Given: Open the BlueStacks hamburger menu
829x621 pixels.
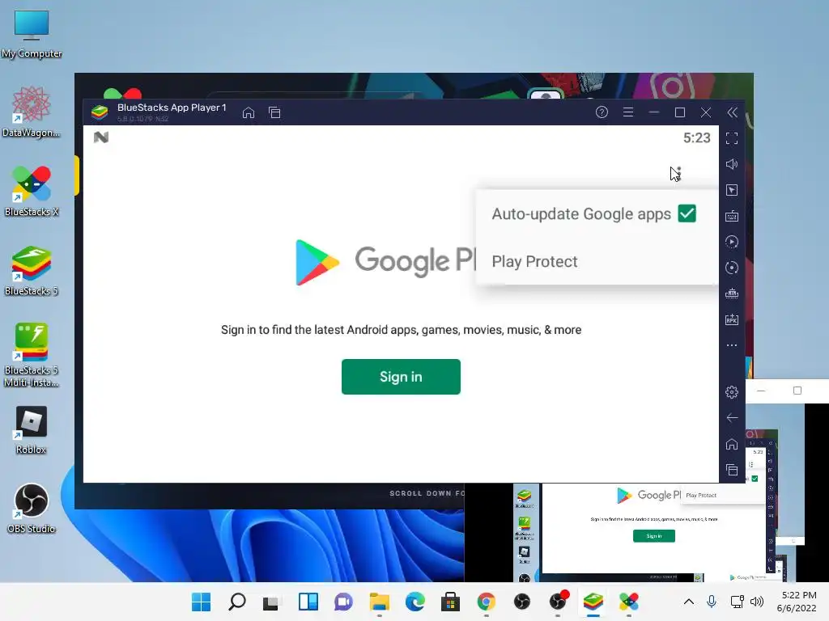Looking at the screenshot, I should tap(628, 112).
